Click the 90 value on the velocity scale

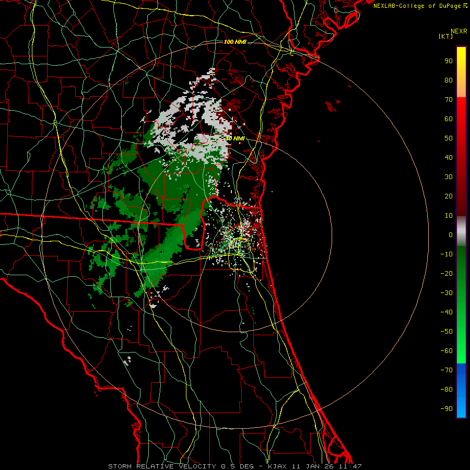449,61
